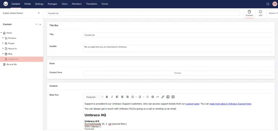Screen dimensions: 278x131
Task: Expand the Blog tree node
Action: (3, 54)
